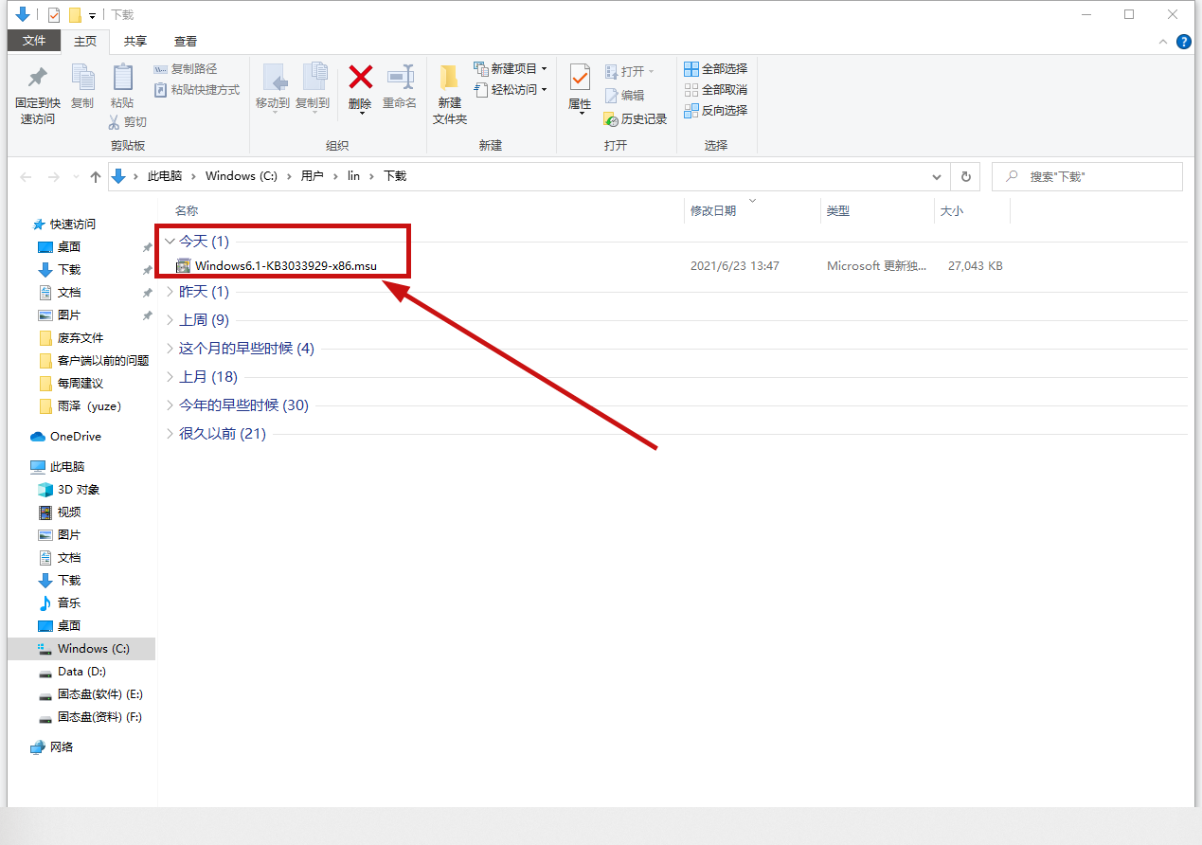Click Invert Selection in ribbon
Image resolution: width=1202 pixels, height=845 pixels.
pyautogui.click(x=716, y=110)
